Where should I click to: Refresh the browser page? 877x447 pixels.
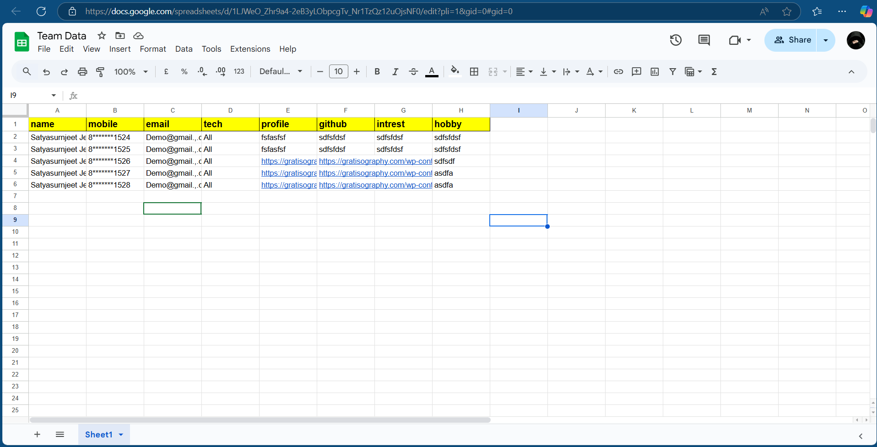(x=41, y=11)
